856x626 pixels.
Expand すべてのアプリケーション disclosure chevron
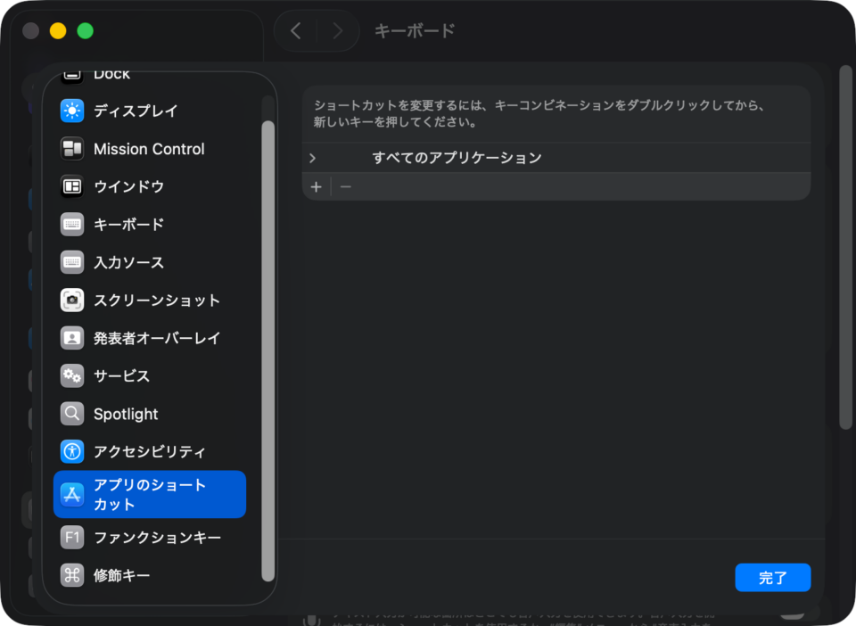312,158
